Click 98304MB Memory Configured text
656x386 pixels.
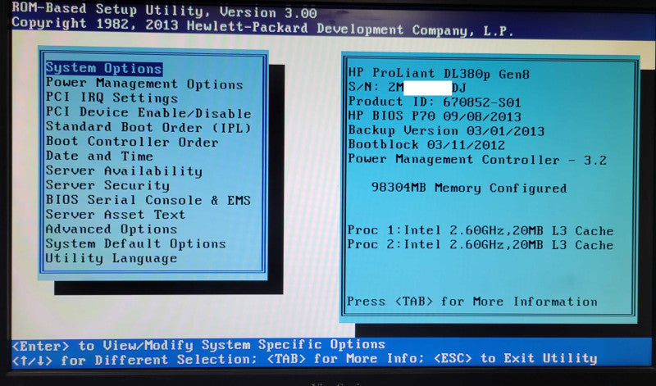469,188
